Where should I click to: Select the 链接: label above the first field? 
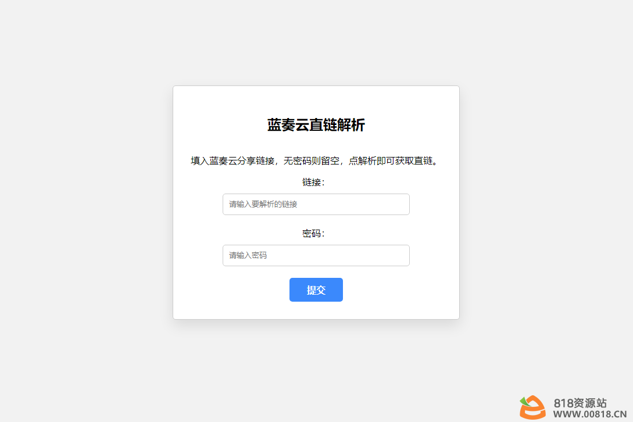[314, 182]
